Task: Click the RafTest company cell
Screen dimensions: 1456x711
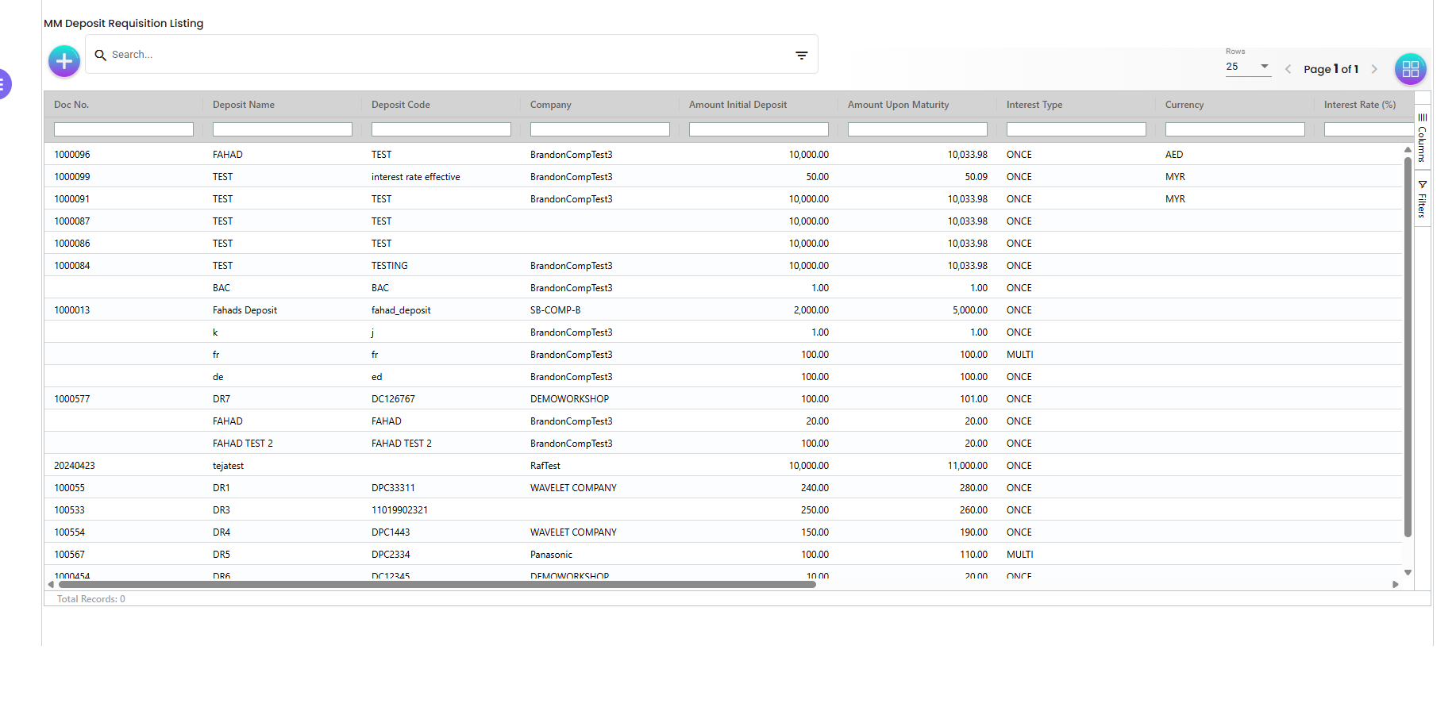Action: click(x=545, y=466)
